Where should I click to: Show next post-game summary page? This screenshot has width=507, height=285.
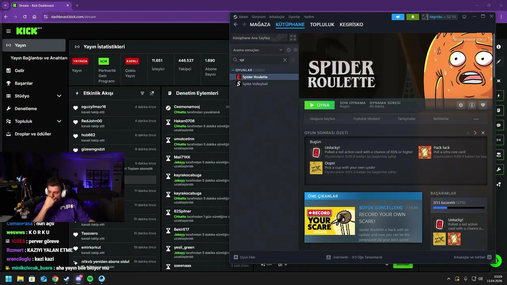click(475, 133)
